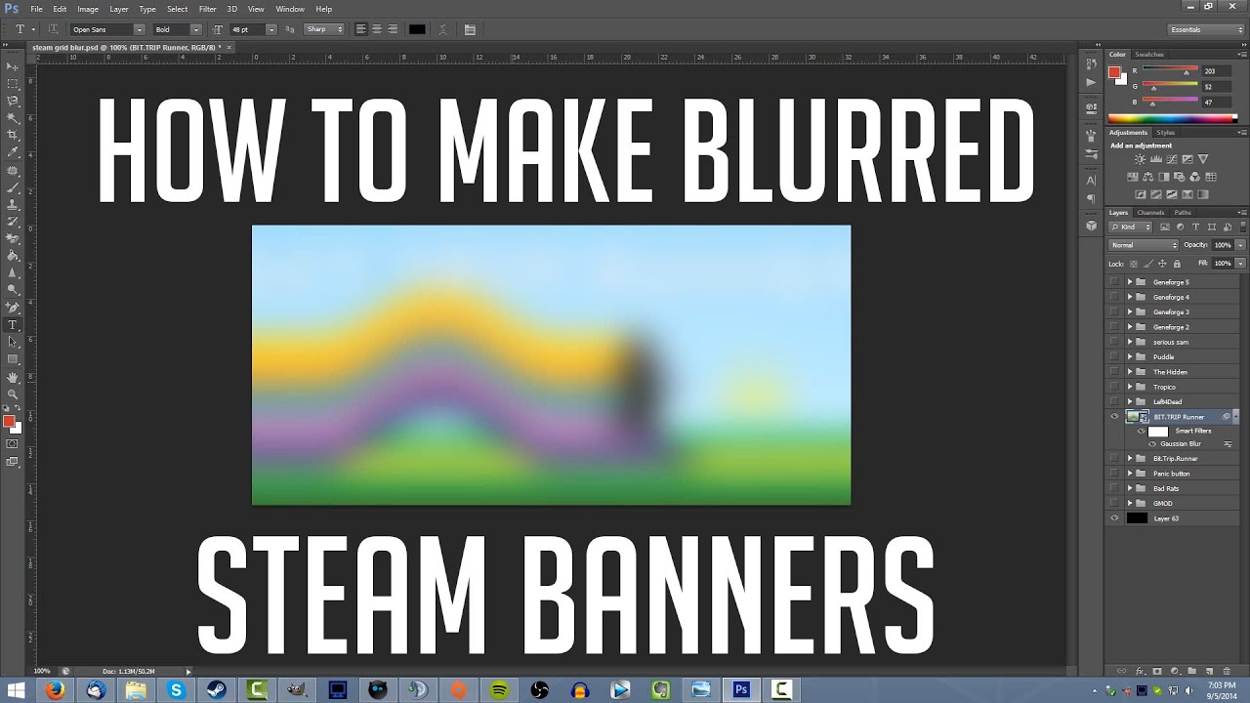Select the Hand tool

coord(13,377)
